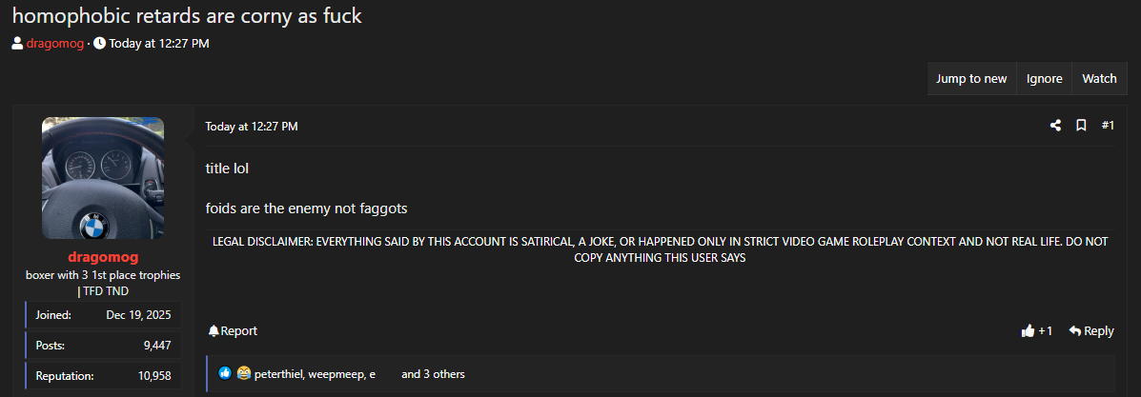Expand the "and 3 others" reactions list

click(x=433, y=374)
